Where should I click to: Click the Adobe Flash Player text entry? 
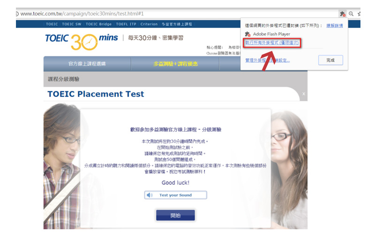pos(271,34)
